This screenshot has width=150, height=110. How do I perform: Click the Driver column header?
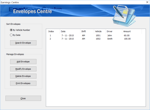114,31
